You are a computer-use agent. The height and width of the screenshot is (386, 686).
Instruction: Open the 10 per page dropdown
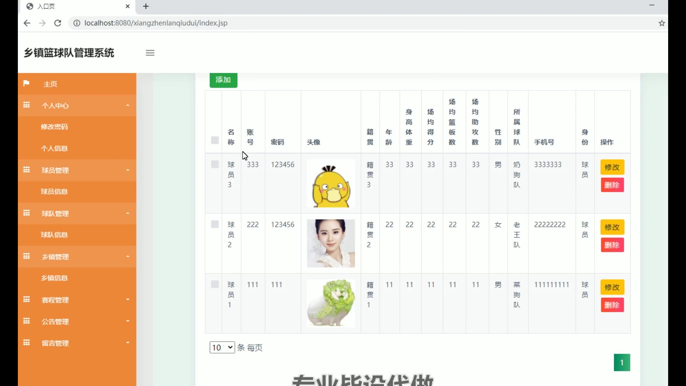pos(222,347)
